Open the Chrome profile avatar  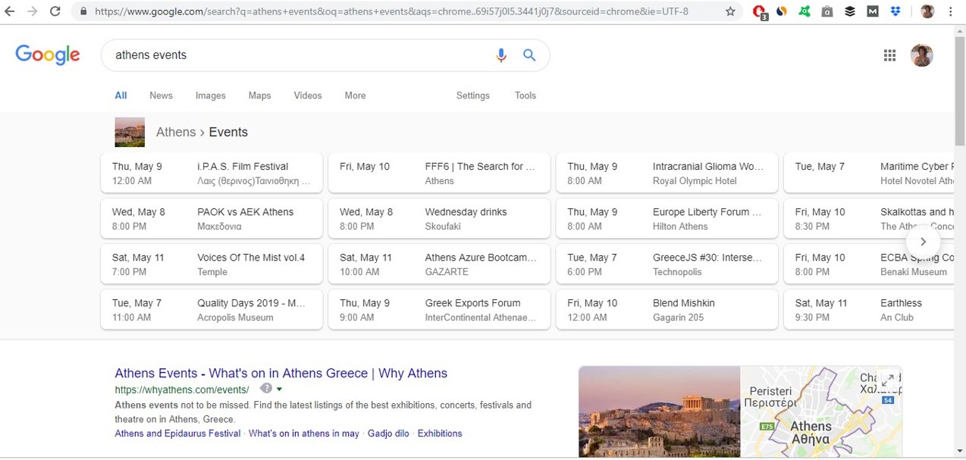click(927, 11)
